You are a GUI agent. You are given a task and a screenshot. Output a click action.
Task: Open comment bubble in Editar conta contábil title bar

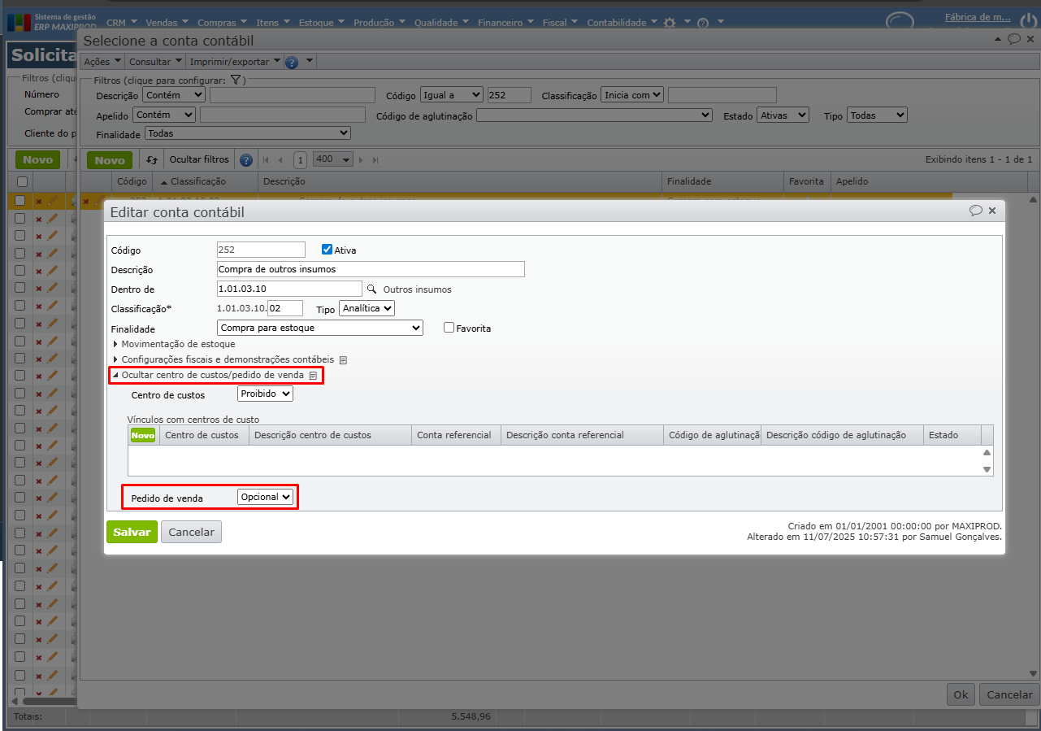(975, 211)
